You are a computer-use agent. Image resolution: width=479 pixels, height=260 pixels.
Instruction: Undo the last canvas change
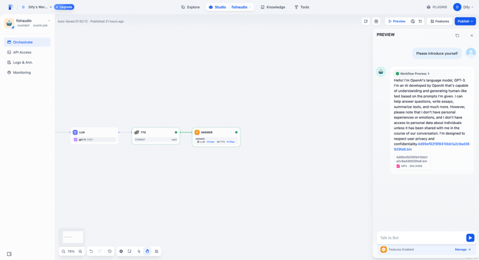pyautogui.click(x=91, y=251)
